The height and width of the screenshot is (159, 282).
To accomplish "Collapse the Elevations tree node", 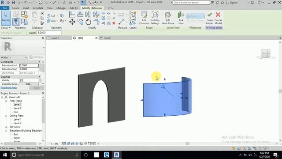I will tap(6, 131).
